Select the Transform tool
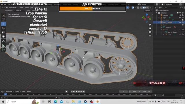 (x=3, y=36)
